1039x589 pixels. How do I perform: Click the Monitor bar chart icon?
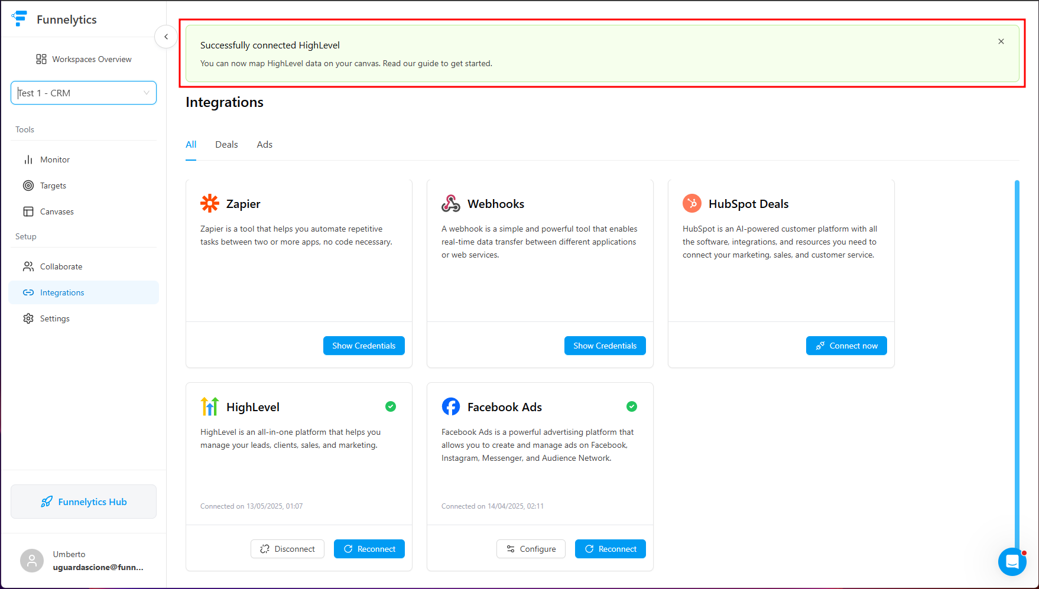click(28, 160)
